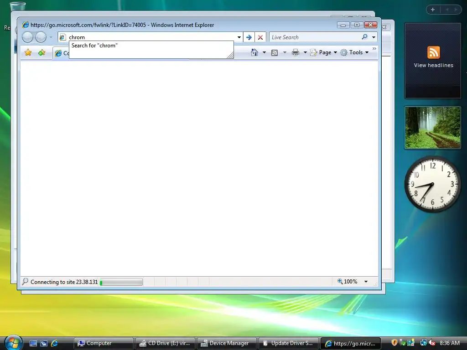Click the muted volume tray icon
This screenshot has height=350, width=467.
432,343
